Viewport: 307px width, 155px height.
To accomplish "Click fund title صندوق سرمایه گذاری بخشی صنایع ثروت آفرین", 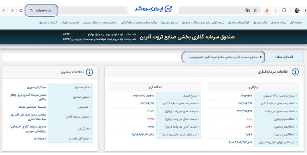I will tap(187, 37).
